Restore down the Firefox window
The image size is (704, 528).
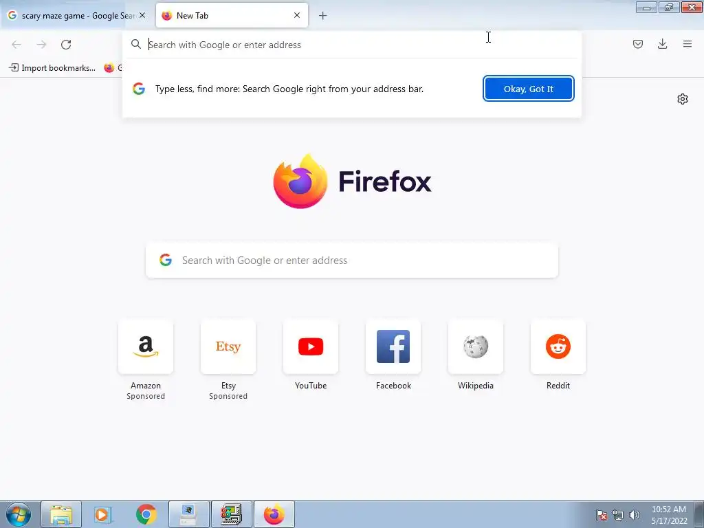coord(669,7)
